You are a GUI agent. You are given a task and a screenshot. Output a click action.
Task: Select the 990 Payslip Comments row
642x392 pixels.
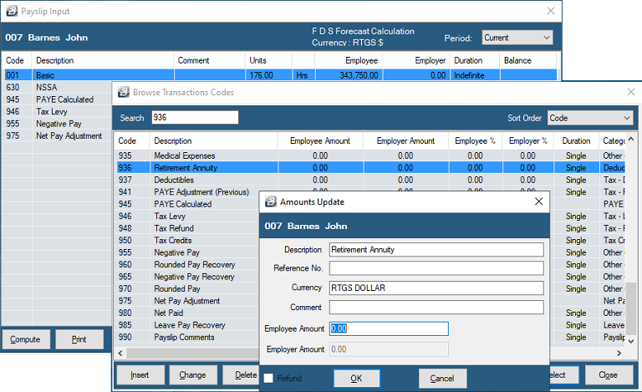(x=188, y=337)
